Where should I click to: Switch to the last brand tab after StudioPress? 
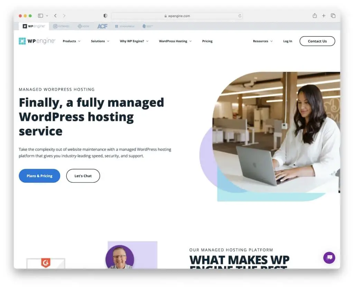coord(148,26)
